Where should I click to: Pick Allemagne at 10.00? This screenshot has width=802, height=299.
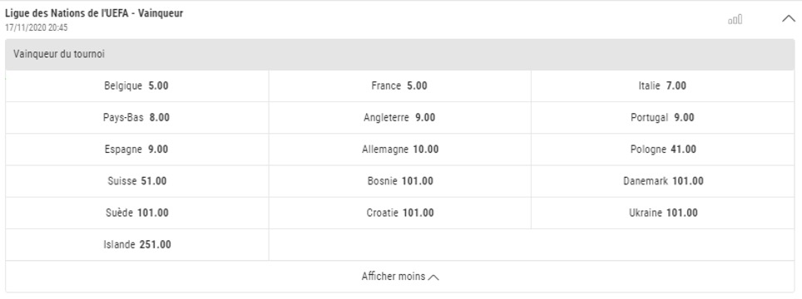click(x=399, y=149)
